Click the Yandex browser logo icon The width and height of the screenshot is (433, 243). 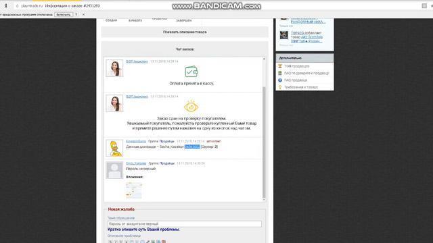click(x=5, y=6)
